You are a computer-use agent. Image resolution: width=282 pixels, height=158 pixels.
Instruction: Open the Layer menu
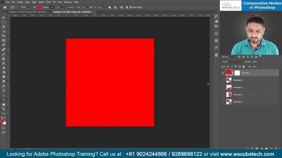click(27, 2)
